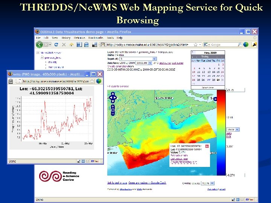Click 'Open animation in Google Earth' link
Viewport: 271px width, 203px height.
(x=147, y=183)
